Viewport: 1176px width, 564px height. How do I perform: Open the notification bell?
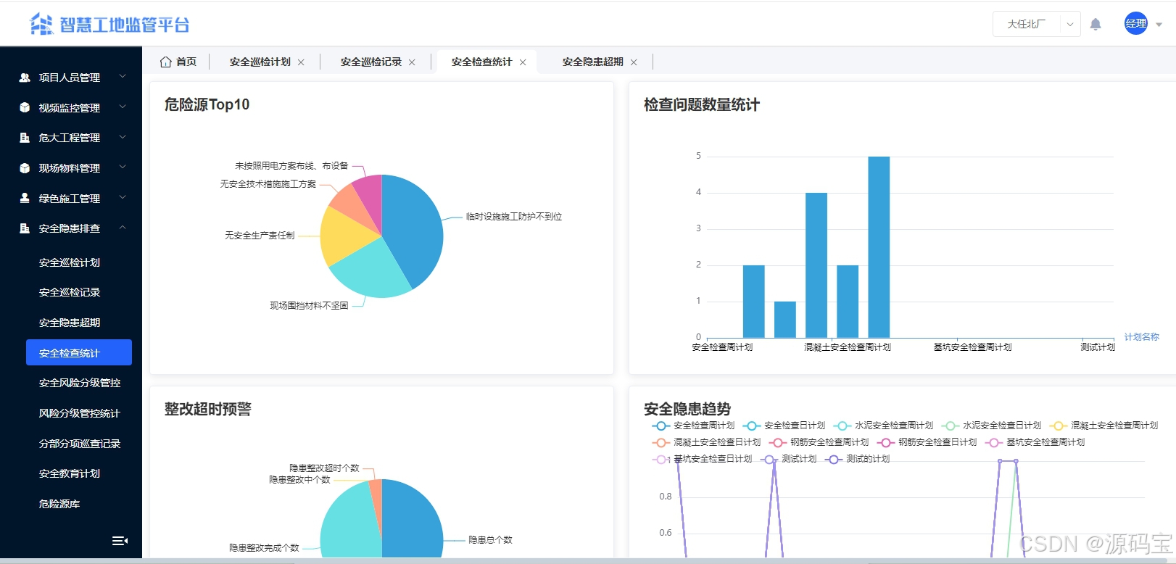pyautogui.click(x=1096, y=24)
